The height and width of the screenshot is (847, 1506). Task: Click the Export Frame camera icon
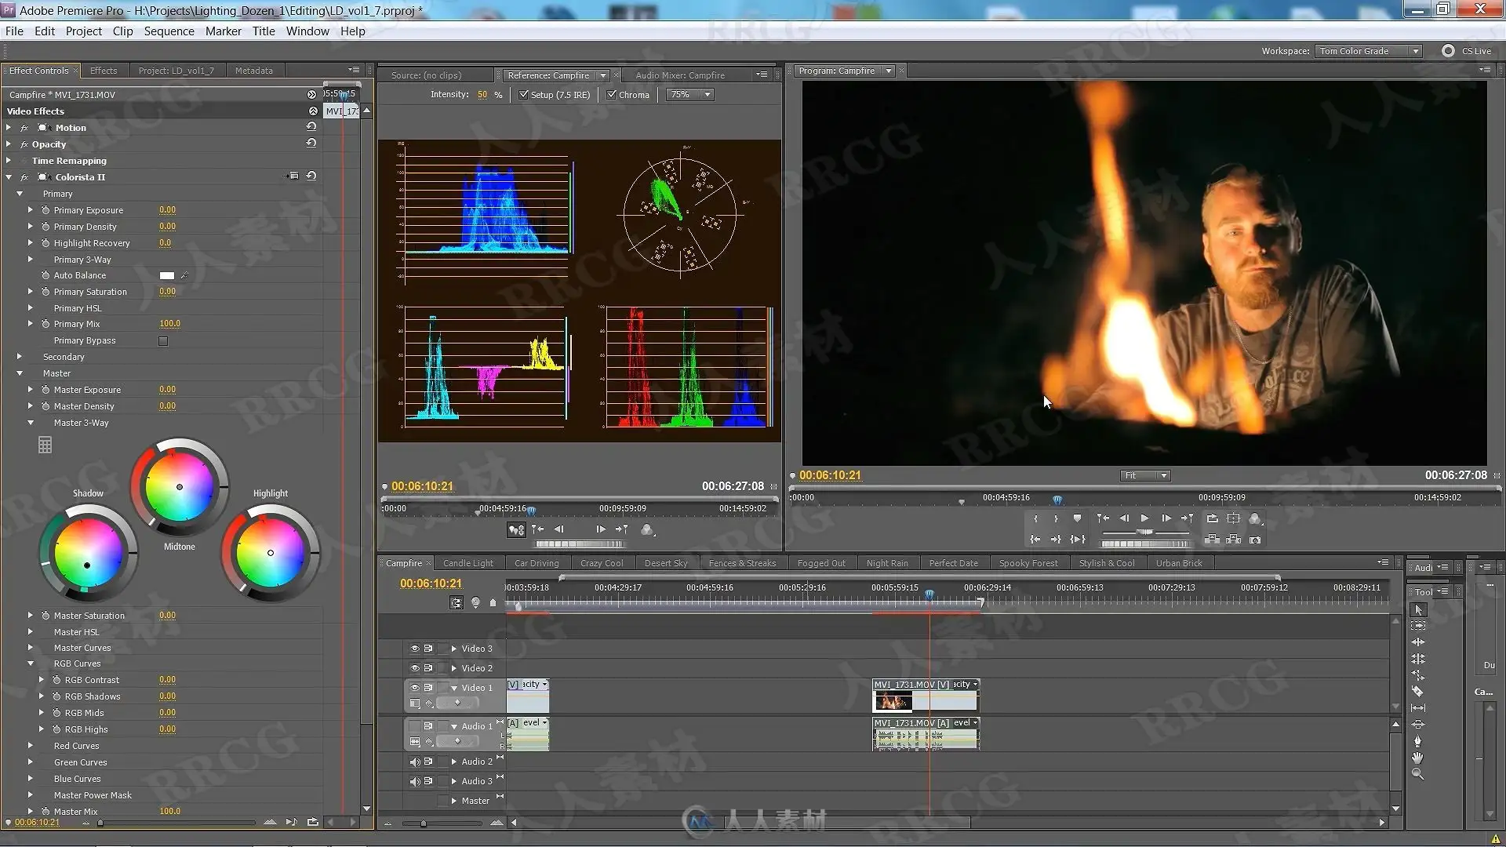pyautogui.click(x=1255, y=540)
